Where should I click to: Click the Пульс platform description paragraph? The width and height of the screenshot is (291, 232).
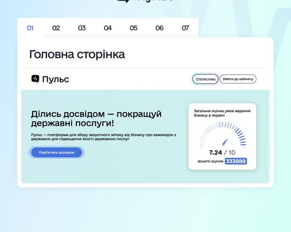[103, 137]
